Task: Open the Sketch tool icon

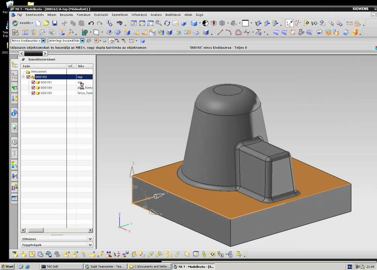Action: click(15, 32)
